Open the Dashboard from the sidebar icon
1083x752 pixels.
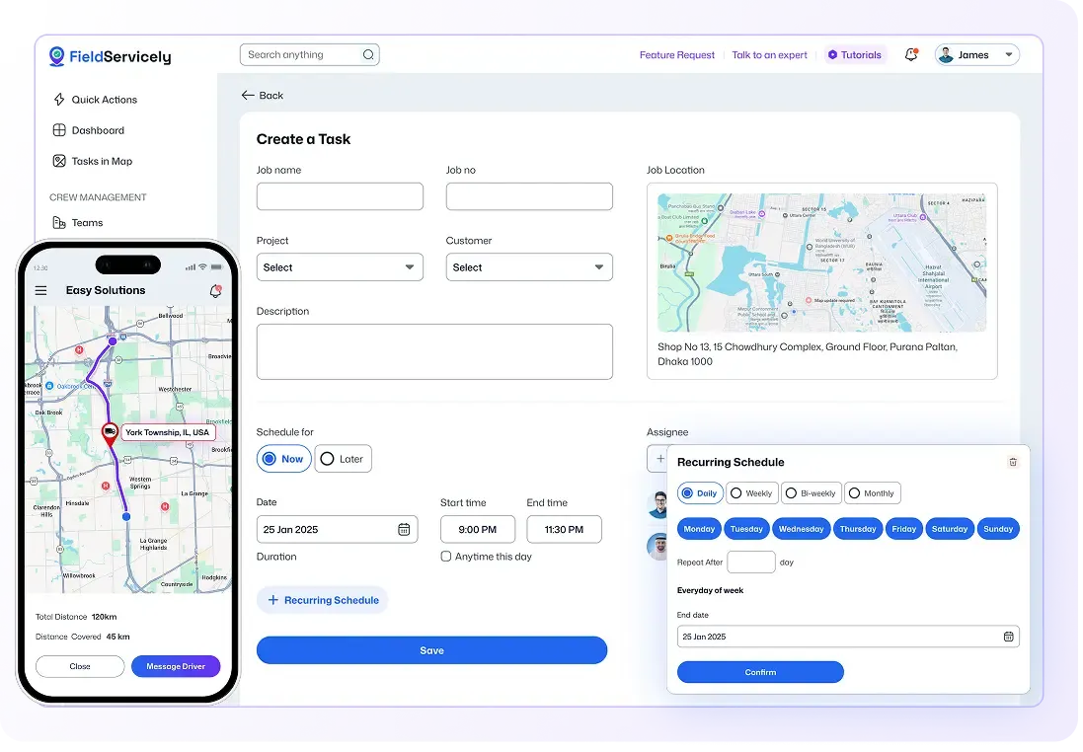61,130
